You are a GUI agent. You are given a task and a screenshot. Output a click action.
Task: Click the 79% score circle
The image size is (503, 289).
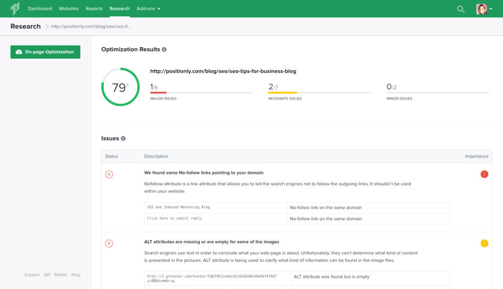[x=119, y=87]
